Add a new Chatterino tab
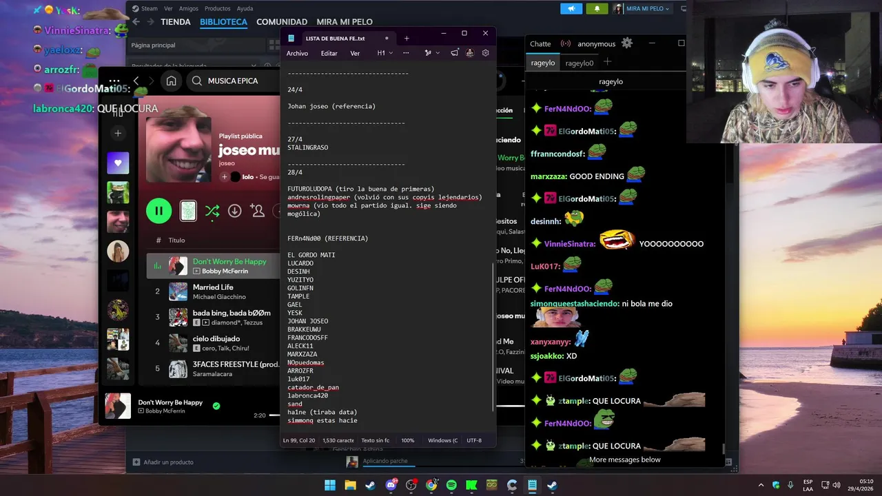This screenshot has height=496, width=882. 607,62
